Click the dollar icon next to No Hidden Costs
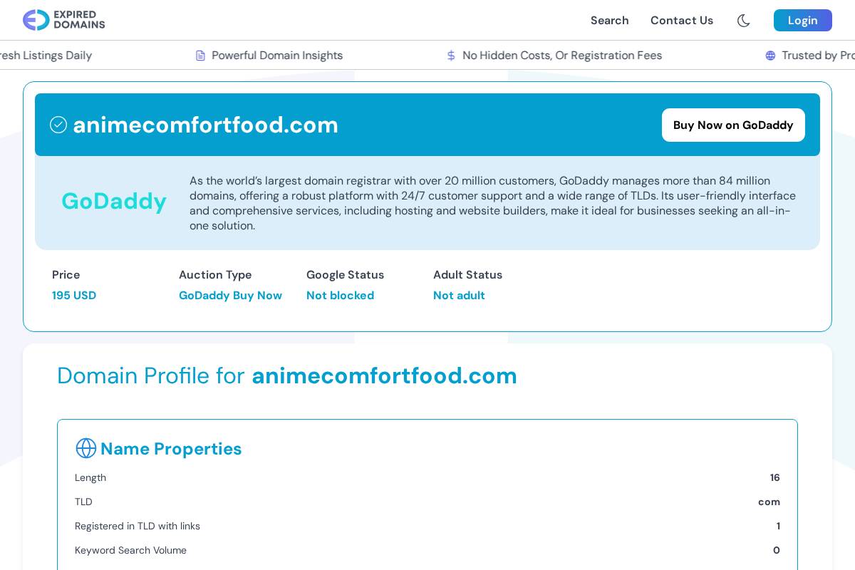 point(452,55)
